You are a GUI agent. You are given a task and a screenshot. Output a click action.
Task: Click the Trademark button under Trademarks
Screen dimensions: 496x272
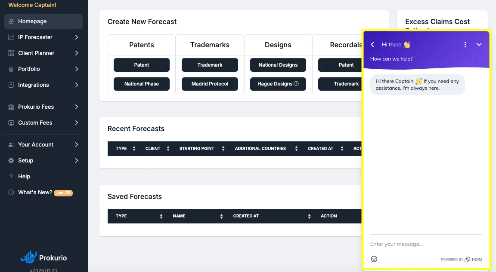[x=210, y=65]
